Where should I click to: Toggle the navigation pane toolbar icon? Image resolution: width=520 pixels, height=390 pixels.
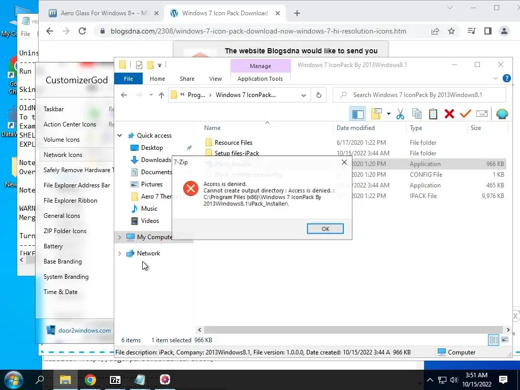(357, 114)
